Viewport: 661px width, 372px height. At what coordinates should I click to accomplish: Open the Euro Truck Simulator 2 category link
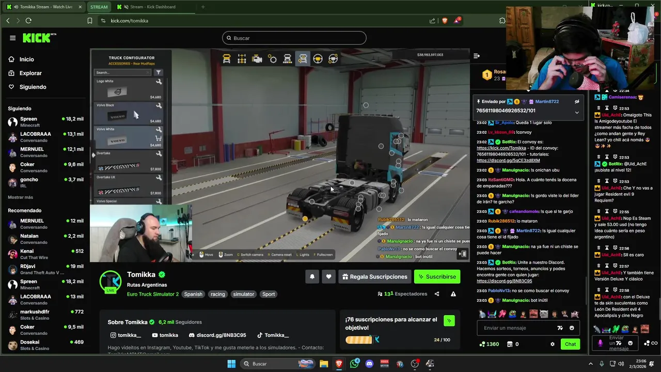(x=153, y=295)
